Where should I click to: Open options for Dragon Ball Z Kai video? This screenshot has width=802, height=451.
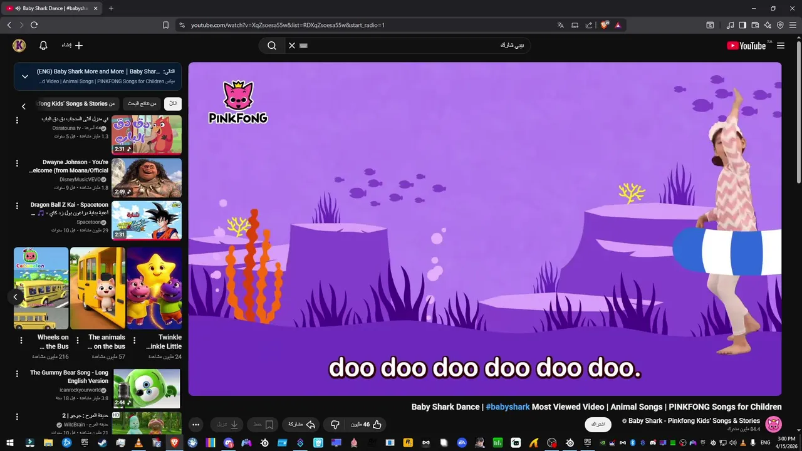17,205
